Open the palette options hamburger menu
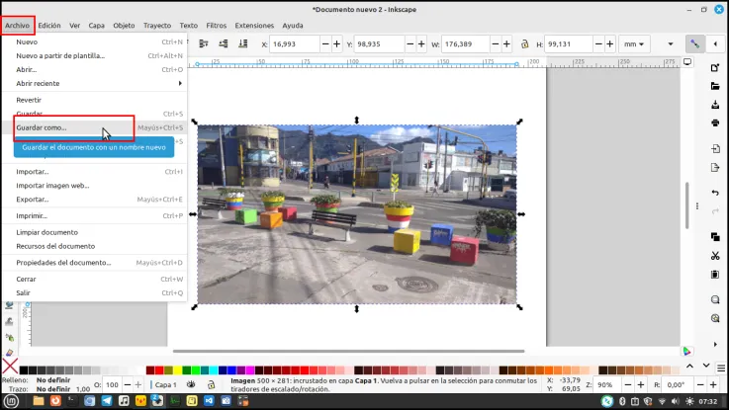 (x=721, y=368)
